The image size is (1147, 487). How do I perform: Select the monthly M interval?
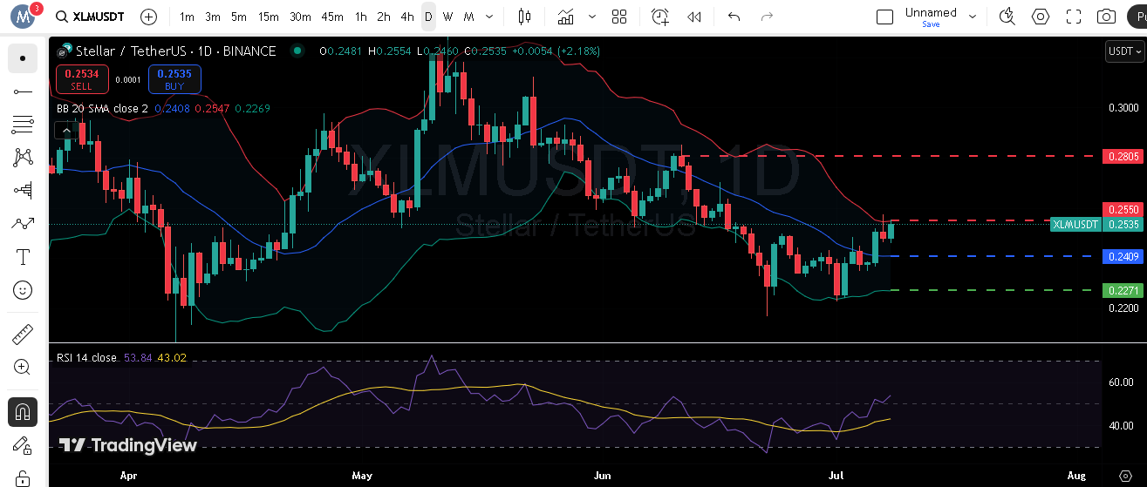point(468,17)
